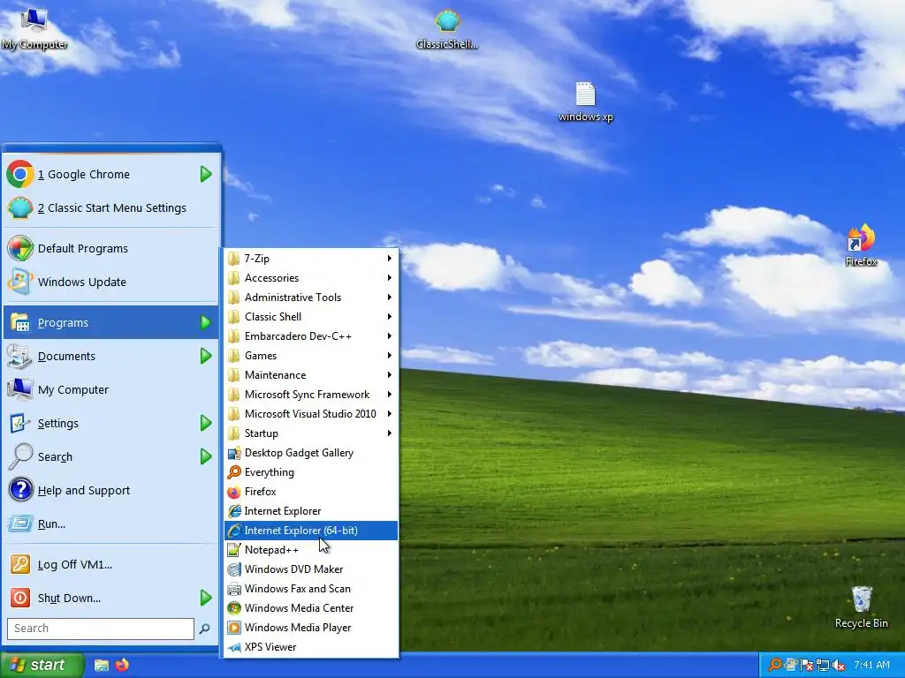Open Microsoft Sync Framework folder
Viewport: 905px width, 678px height.
coord(311,395)
